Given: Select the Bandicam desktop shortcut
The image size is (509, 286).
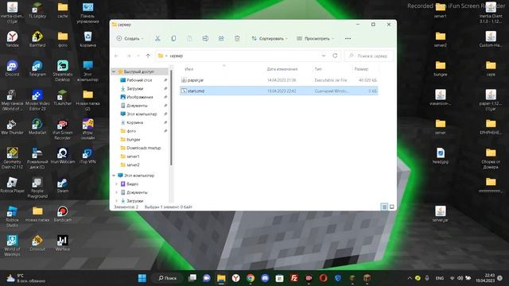Looking at the screenshot, I should click(63, 214).
